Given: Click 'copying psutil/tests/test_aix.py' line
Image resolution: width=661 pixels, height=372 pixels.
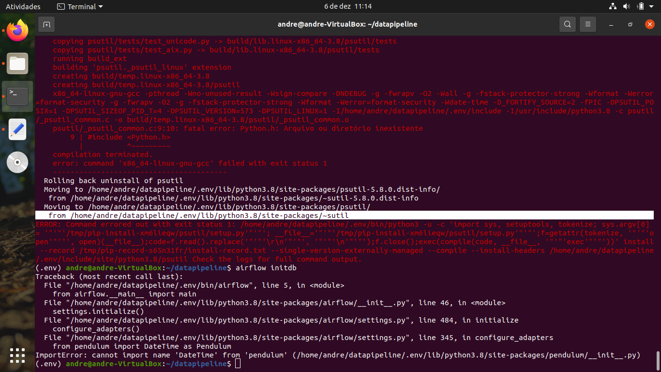Looking at the screenshot, I should click(216, 50).
